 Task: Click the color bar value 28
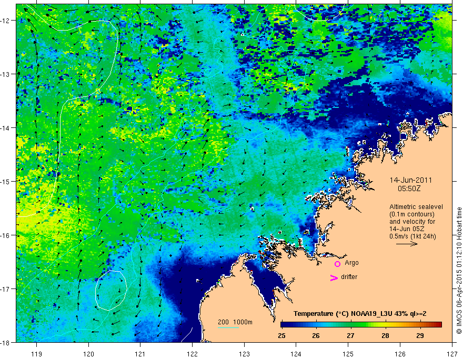pos(385,335)
